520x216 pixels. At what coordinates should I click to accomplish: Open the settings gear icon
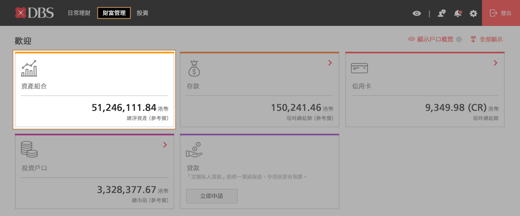(x=473, y=13)
